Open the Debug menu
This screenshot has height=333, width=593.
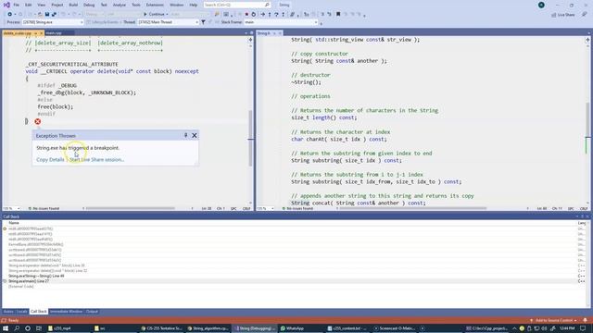click(89, 5)
